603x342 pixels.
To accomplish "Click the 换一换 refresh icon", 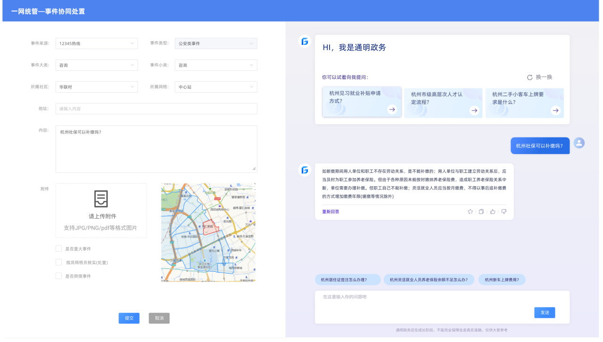I will tap(530, 77).
